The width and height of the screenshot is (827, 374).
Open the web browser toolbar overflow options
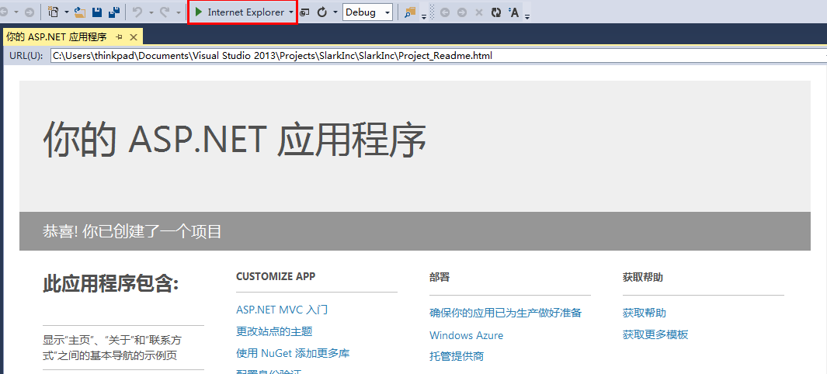[x=527, y=16]
